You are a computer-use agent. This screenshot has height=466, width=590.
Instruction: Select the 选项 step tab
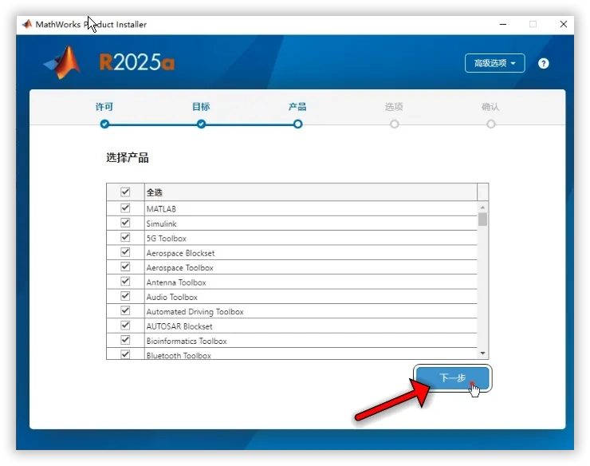click(394, 107)
